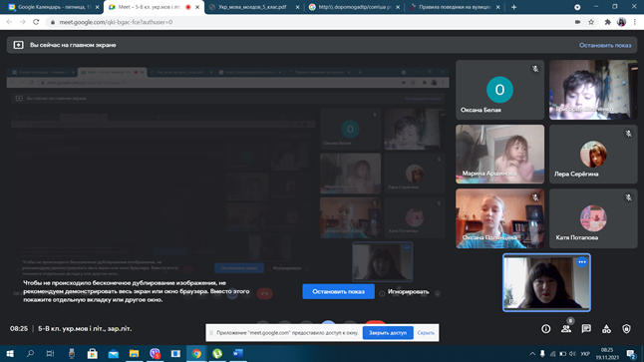Screen dimensions: 644x362
Task: Reload the Meet page
Action: click(36, 22)
